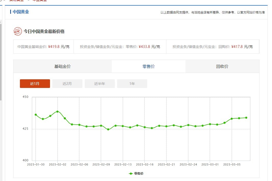The height and width of the screenshot is (181, 272).
Task: Select the 1年 range button
Action: 132,84
